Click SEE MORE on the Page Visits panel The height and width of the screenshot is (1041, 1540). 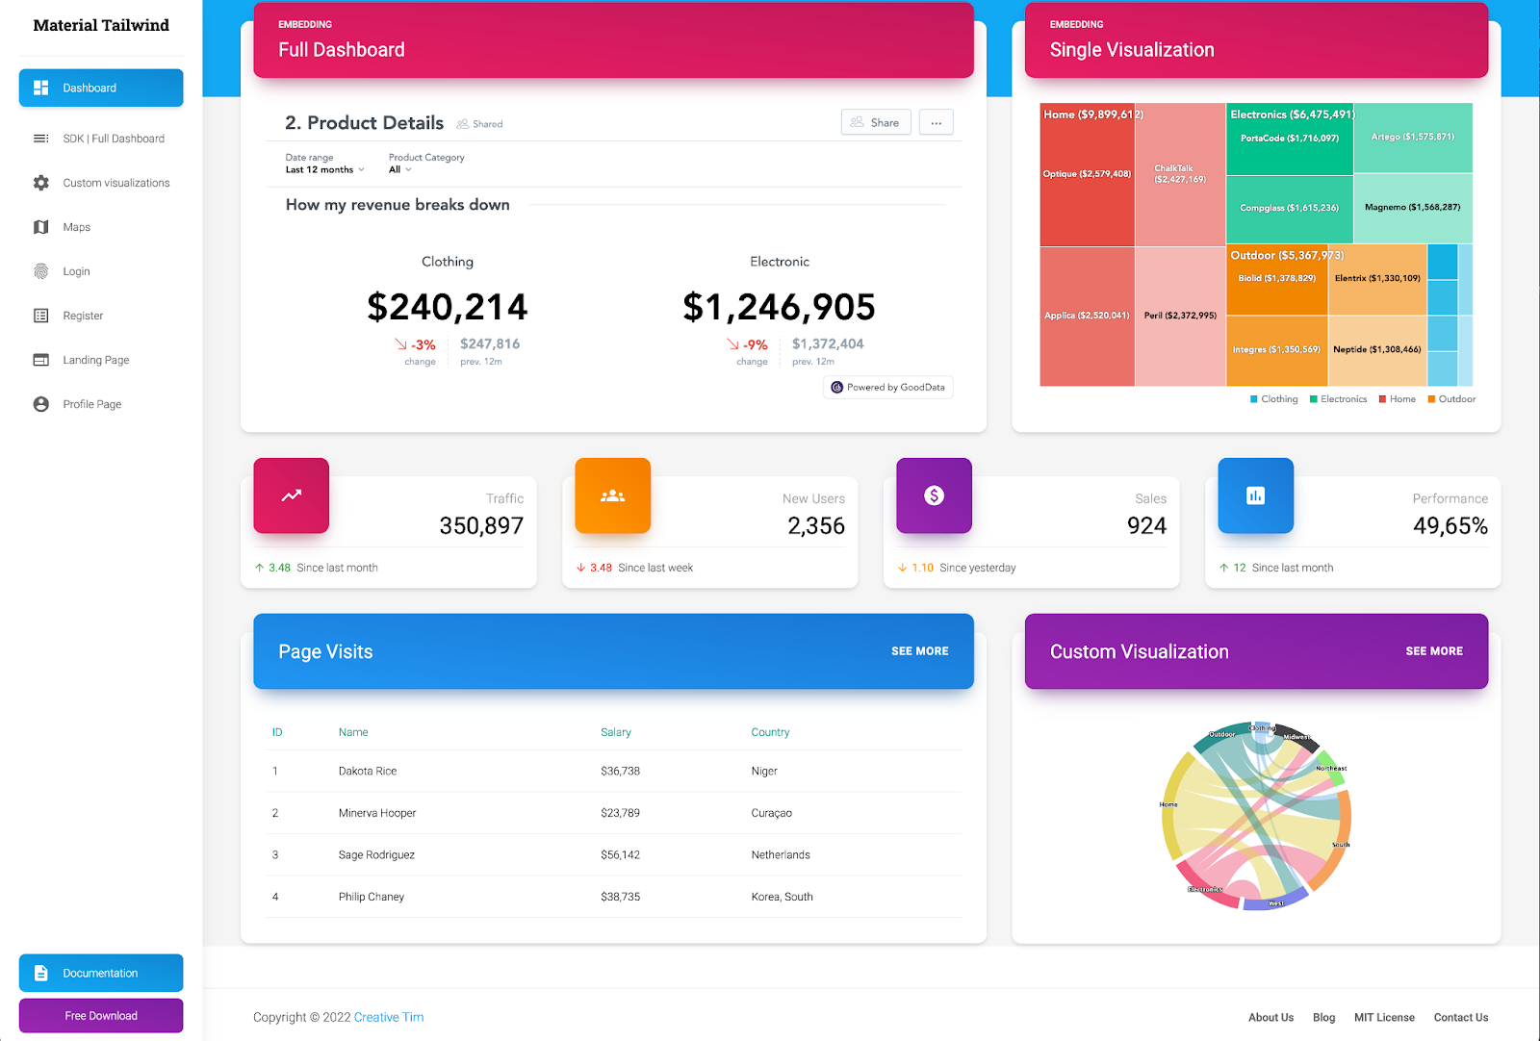pyautogui.click(x=919, y=650)
